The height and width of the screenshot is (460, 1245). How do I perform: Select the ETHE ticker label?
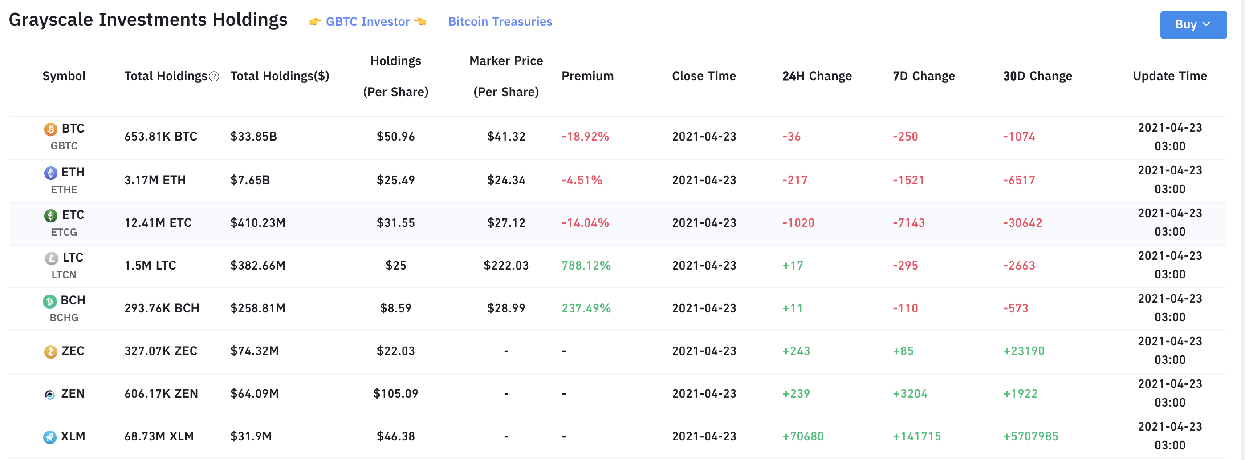pyautogui.click(x=64, y=189)
